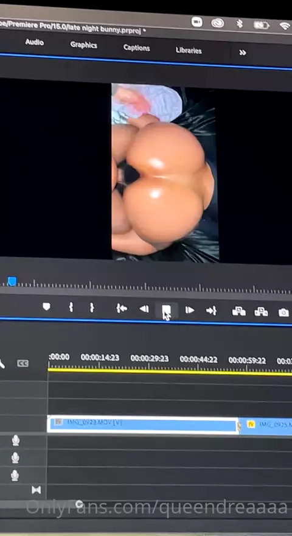
Task: Expand the workspace overflow chevrons
Action: pyautogui.click(x=243, y=52)
